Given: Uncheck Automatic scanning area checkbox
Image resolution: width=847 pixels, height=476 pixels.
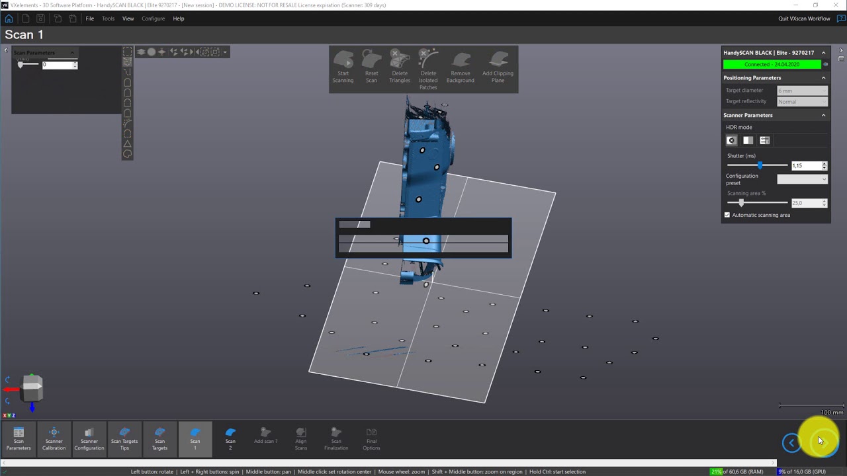Looking at the screenshot, I should pos(727,215).
